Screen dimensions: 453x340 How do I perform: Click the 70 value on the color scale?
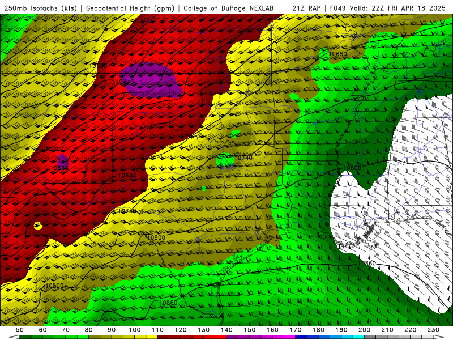click(66, 330)
